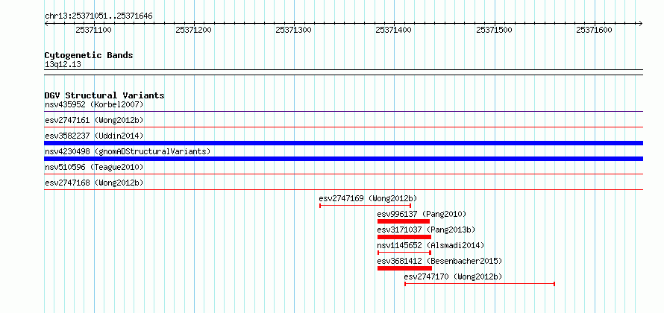This screenshot has width=664, height=313.
Task: Click the chr13:25371051..25371646 region label
Action: point(98,16)
